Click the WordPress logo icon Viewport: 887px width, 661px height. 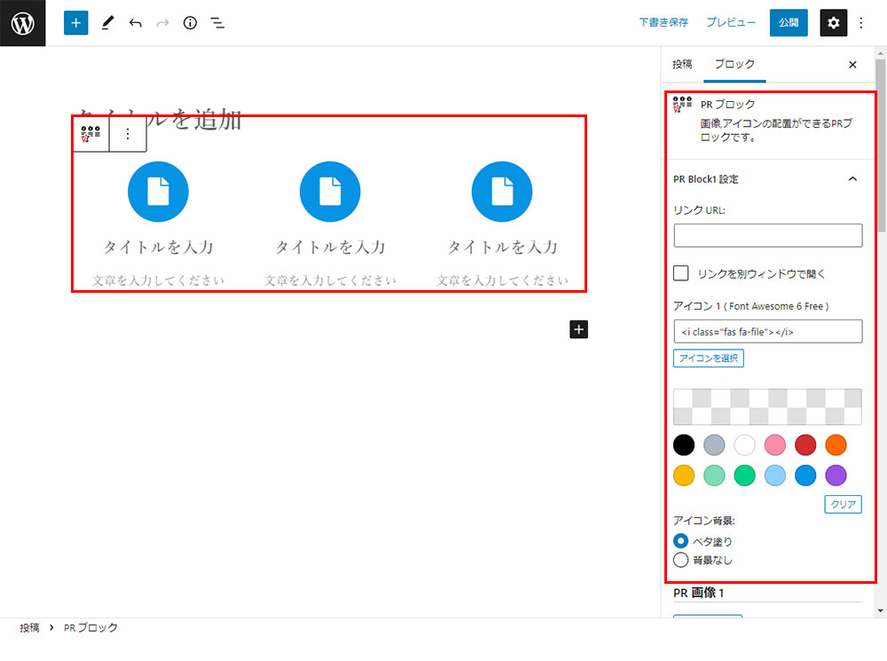point(22,23)
